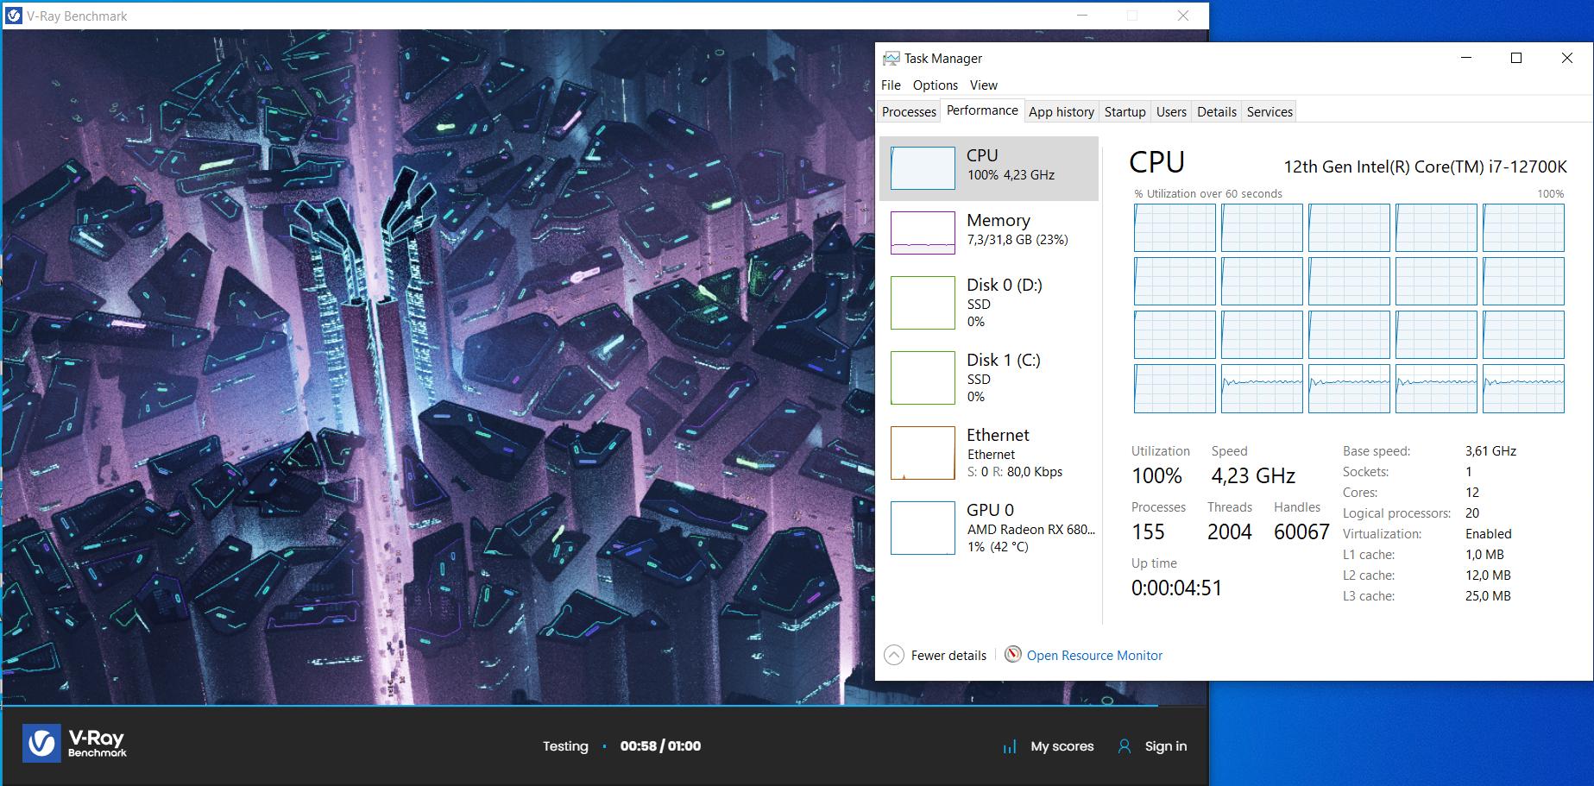Switch to the Services tab
Image resolution: width=1594 pixels, height=786 pixels.
tap(1270, 112)
